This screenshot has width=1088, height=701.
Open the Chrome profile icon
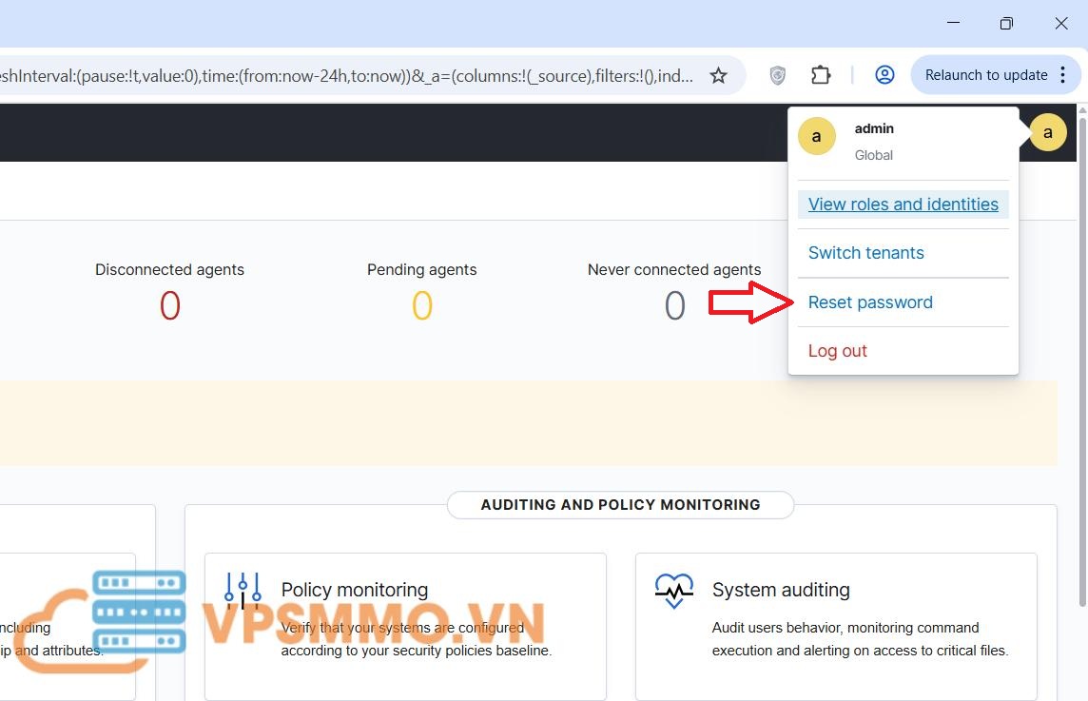(x=884, y=75)
